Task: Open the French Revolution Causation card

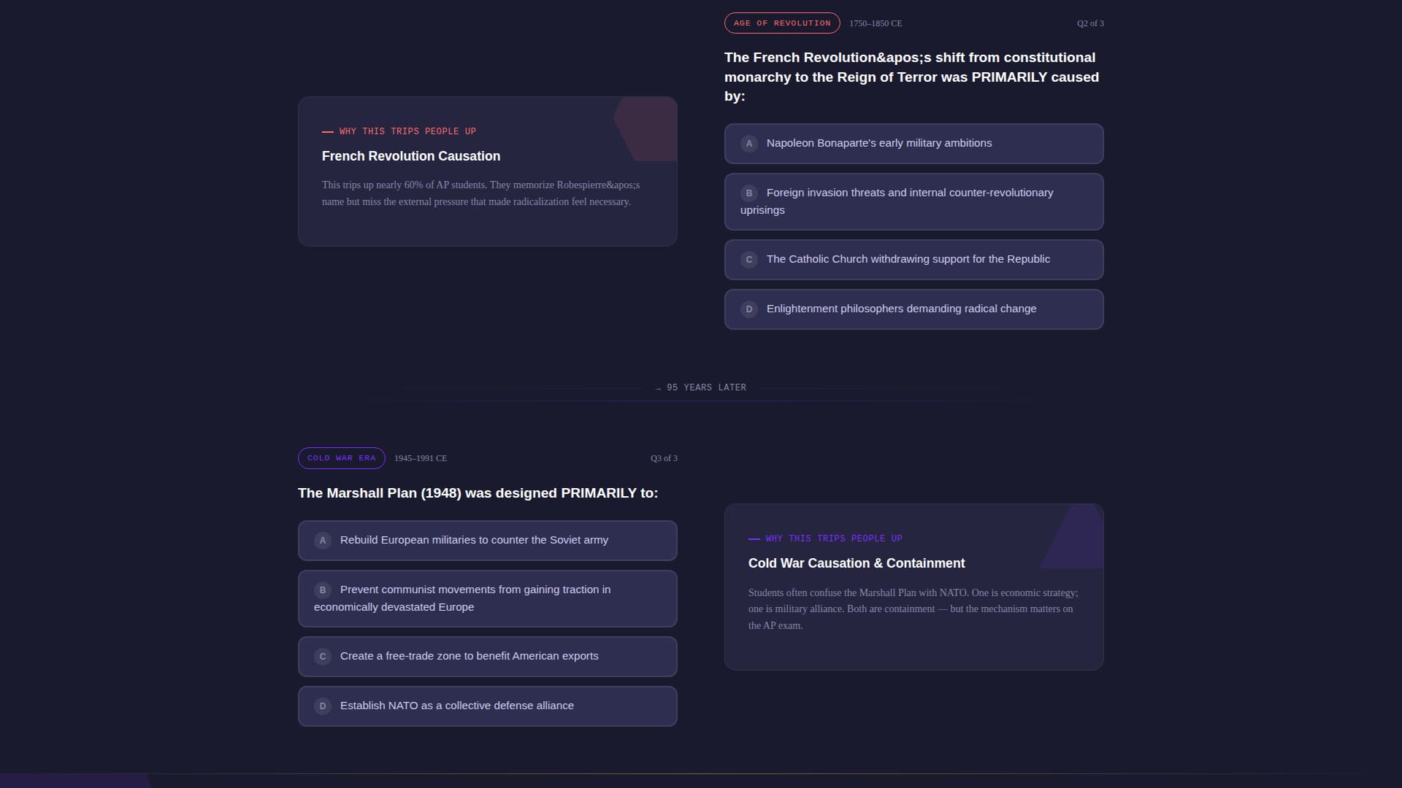Action: (487, 171)
